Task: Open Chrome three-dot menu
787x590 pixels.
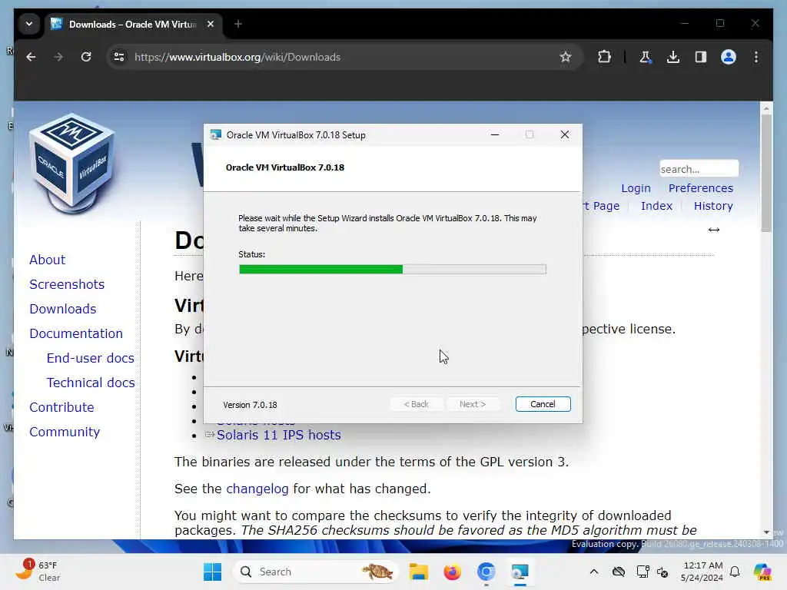Action: tap(756, 57)
